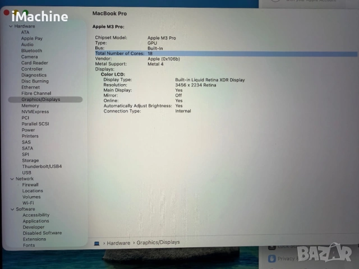Select Parallel SCSI in the sidebar
Screen dimensions: 359x269
[x=35, y=124]
